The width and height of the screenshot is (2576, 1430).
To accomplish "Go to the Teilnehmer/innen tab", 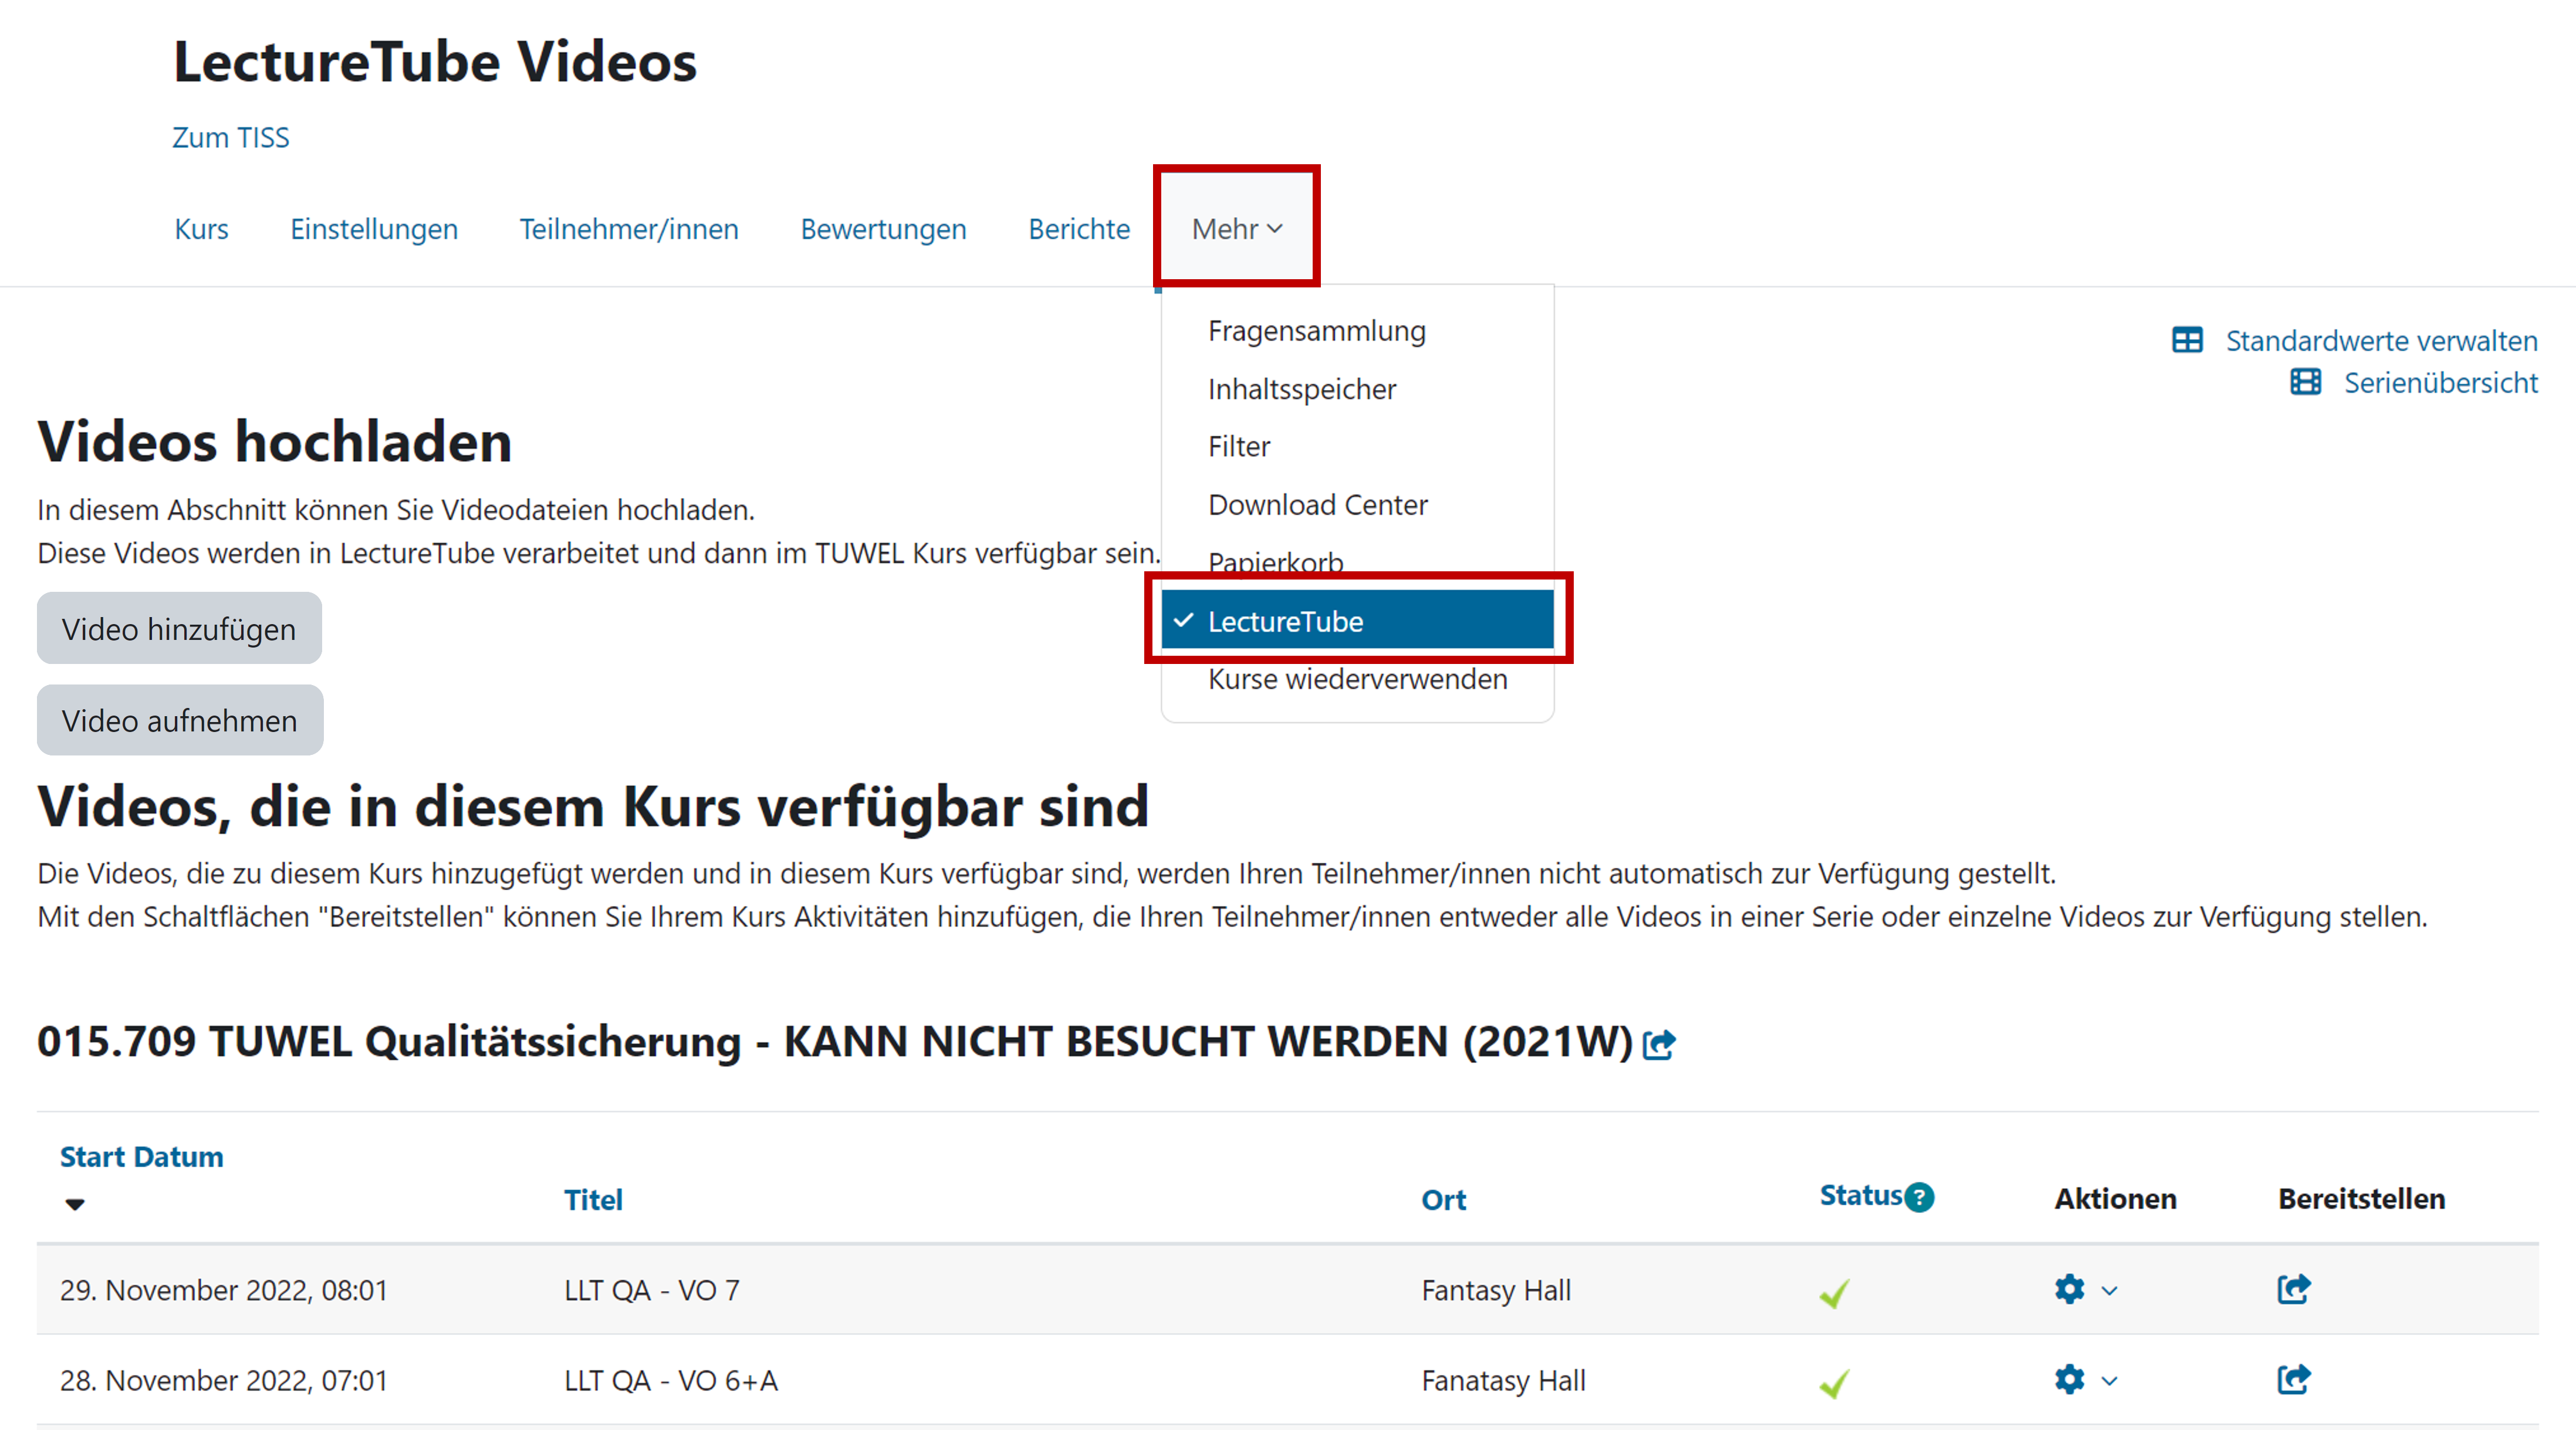I will (629, 229).
